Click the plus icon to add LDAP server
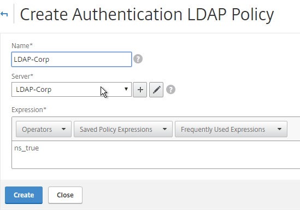Viewport: 300px width, 210px height. click(140, 90)
